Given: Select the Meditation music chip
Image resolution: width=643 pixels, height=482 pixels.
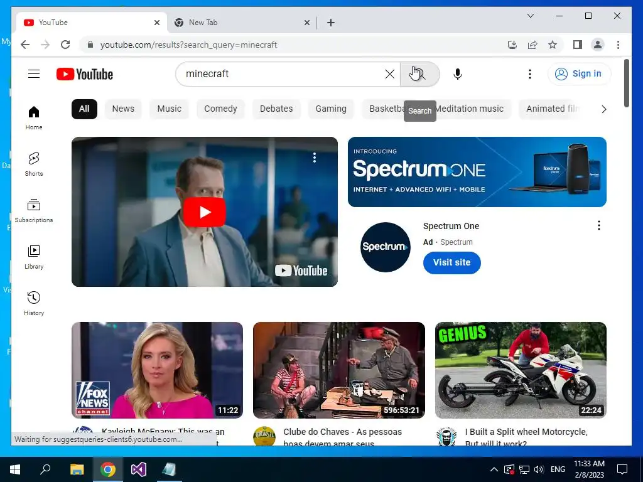Looking at the screenshot, I should tap(472, 109).
